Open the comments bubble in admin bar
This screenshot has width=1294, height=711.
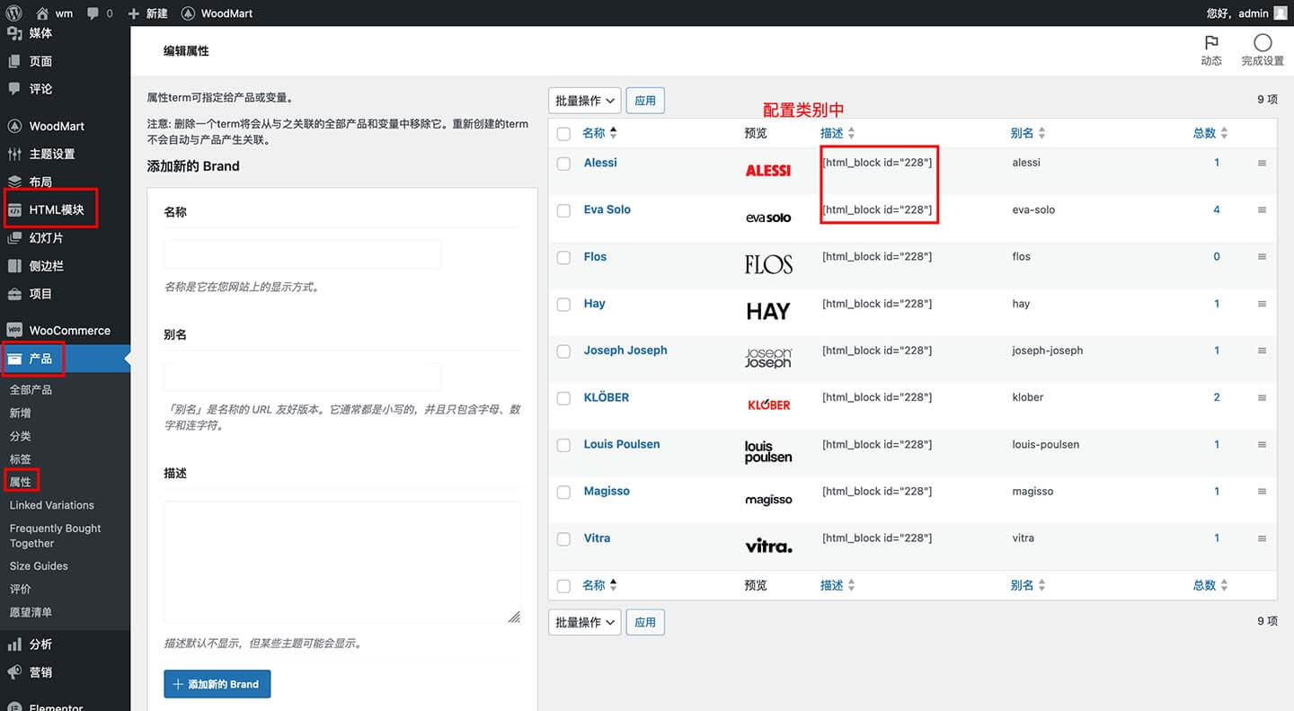click(x=93, y=13)
